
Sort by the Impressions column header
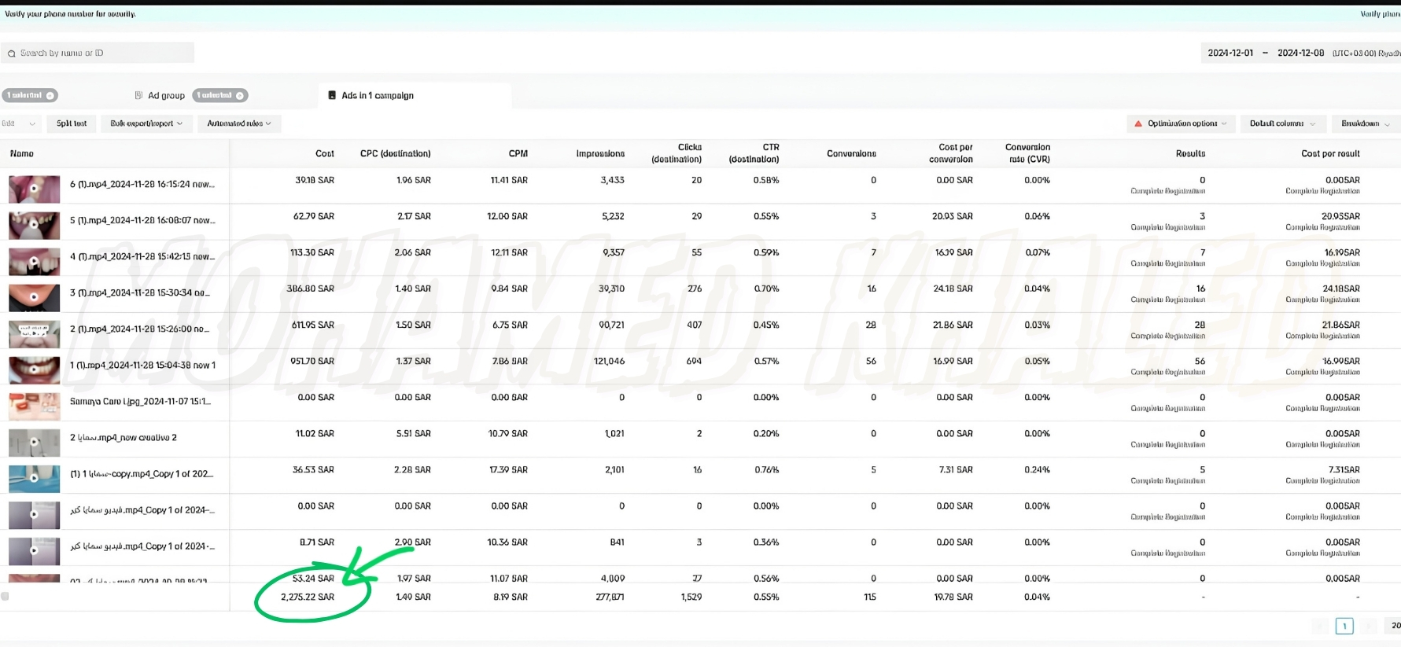pyautogui.click(x=600, y=153)
